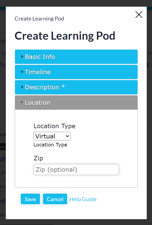The width and height of the screenshot is (152, 225).
Task: Focus the Zip (optional) input field
Action: [76, 170]
